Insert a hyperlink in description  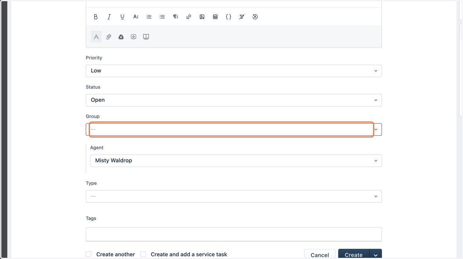(189, 17)
